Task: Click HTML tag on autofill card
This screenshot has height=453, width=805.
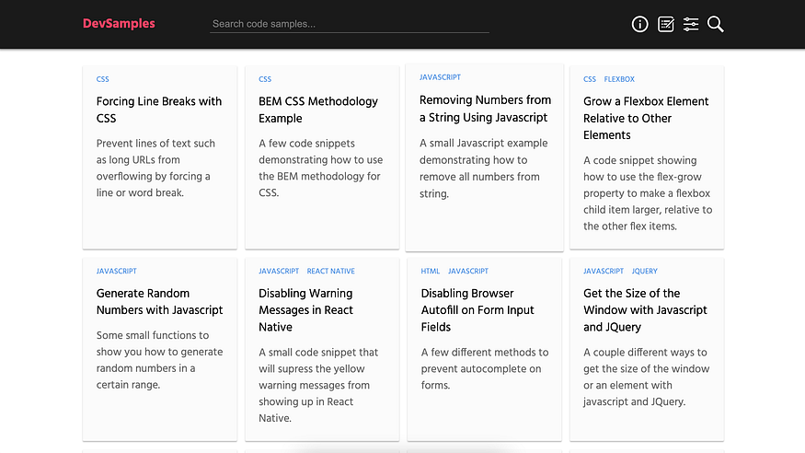Action: 430,272
